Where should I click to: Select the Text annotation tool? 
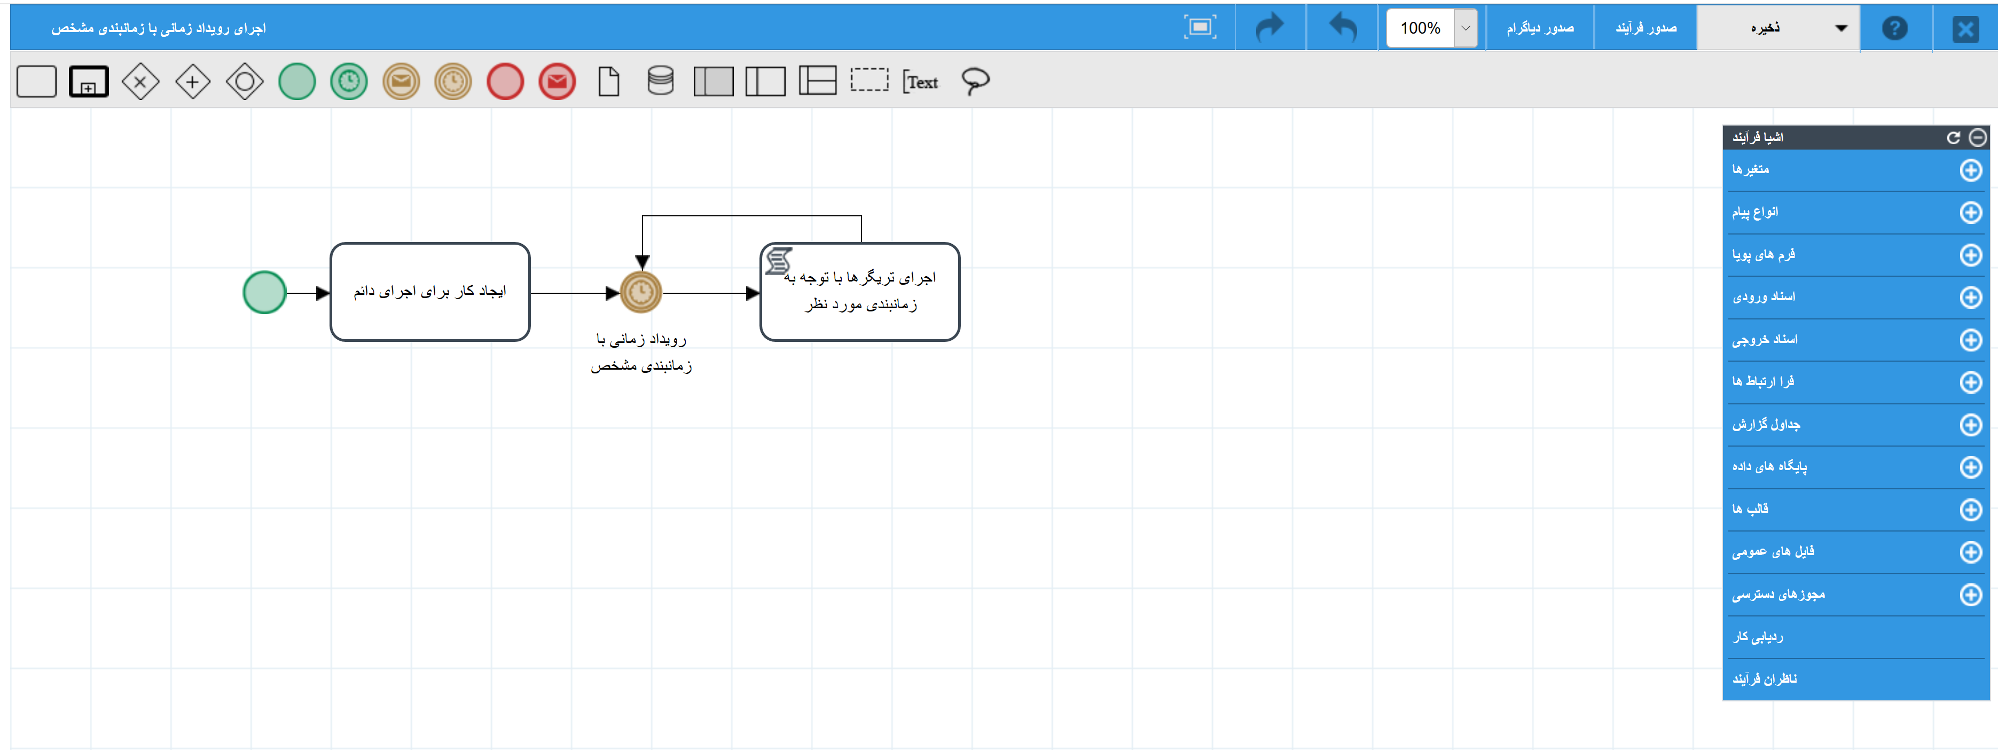pyautogui.click(x=921, y=81)
